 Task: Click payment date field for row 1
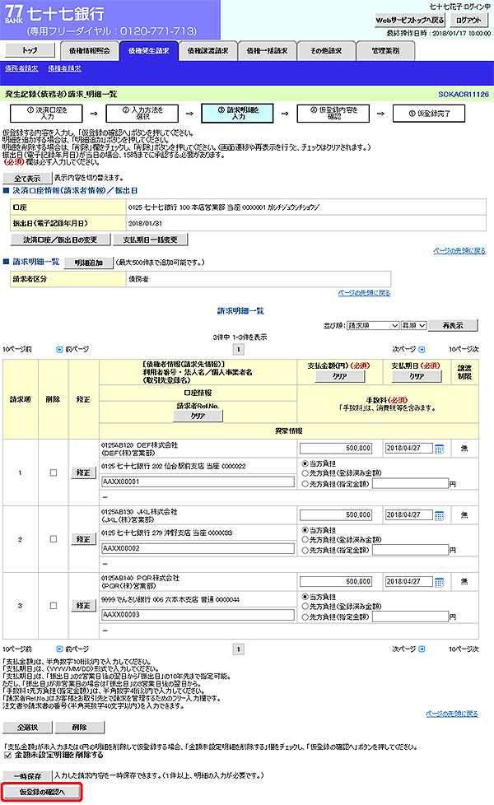tap(408, 449)
